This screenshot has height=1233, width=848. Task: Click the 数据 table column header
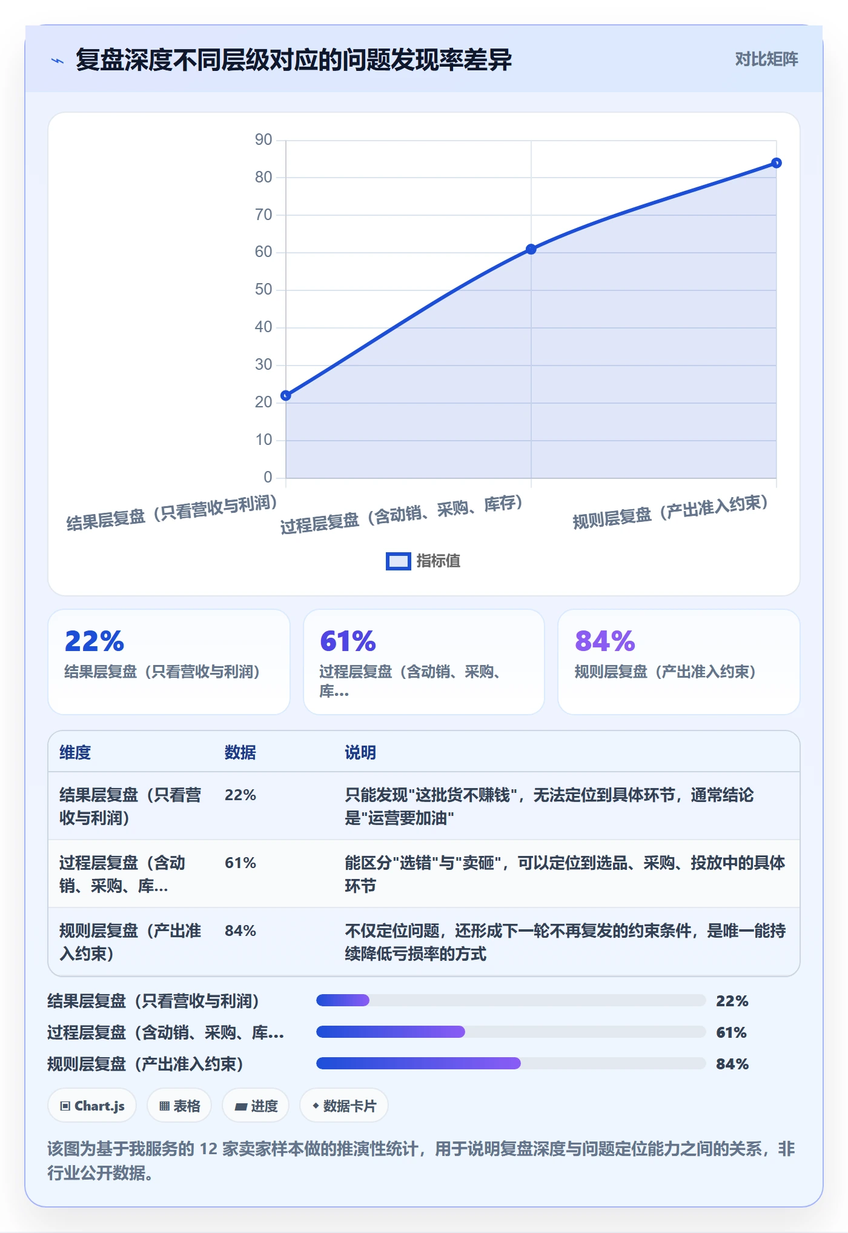240,752
